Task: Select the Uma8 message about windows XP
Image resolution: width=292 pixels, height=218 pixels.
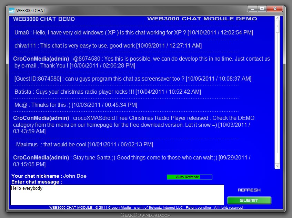Action: tap(134, 33)
